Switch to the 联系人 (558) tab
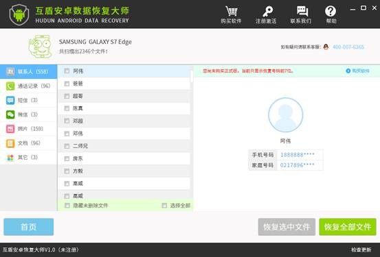Viewport: 380px width, 257px height. tap(28, 71)
